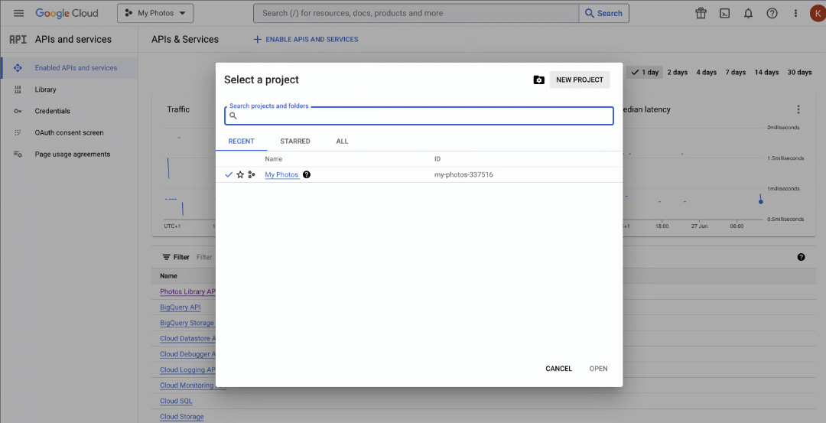Image resolution: width=826 pixels, height=423 pixels.
Task: Click the CANCEL button
Action: pyautogui.click(x=559, y=369)
